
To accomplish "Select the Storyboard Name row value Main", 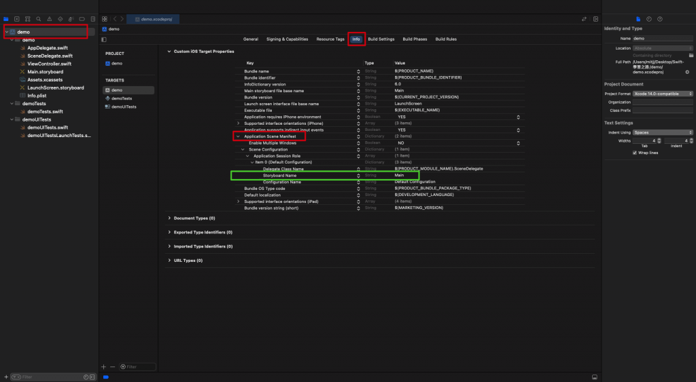I will (x=400, y=176).
